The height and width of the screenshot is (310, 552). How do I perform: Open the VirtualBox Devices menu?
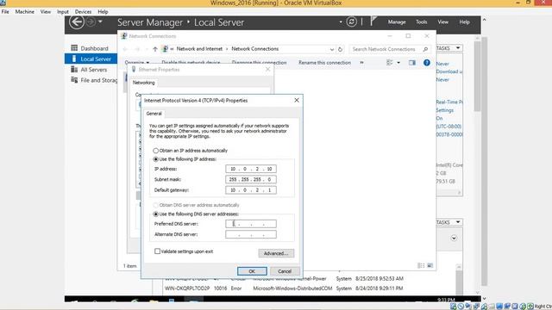83,11
